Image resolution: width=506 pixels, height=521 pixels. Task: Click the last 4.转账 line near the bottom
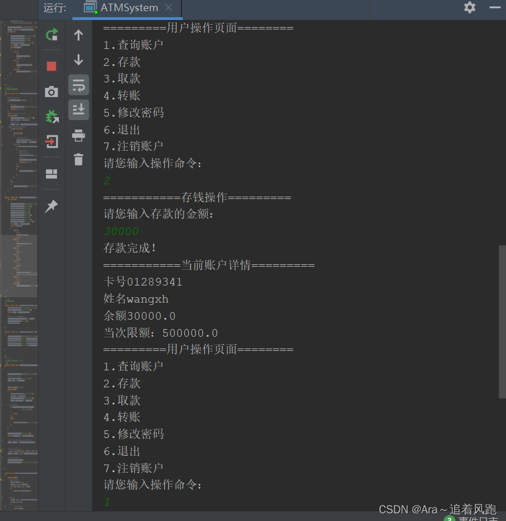[x=122, y=417]
